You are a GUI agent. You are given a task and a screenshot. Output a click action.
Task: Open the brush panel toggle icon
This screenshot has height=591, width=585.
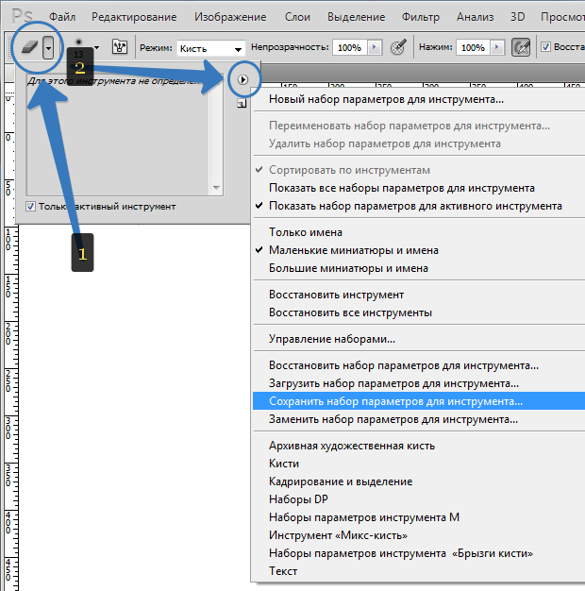click(x=120, y=47)
